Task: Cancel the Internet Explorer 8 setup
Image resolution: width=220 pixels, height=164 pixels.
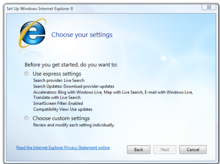Action: [x=193, y=150]
